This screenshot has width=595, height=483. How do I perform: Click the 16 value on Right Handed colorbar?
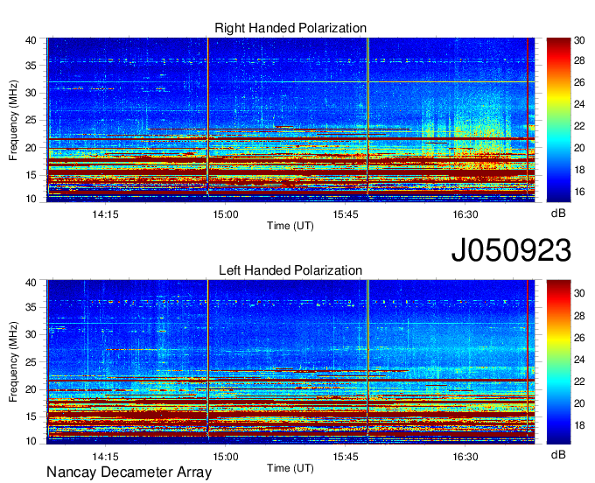click(579, 192)
